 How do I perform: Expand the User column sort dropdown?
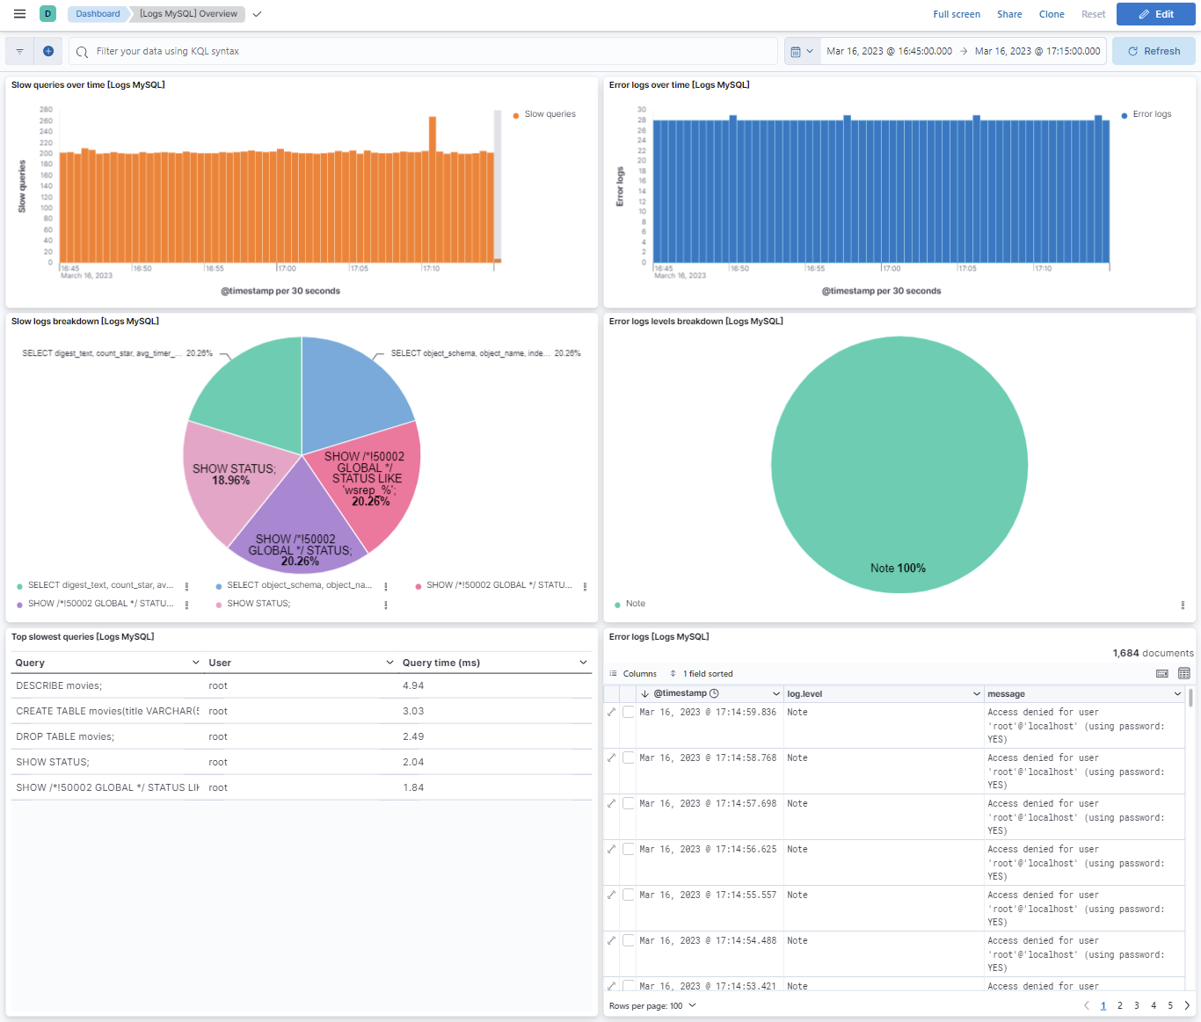(x=390, y=662)
